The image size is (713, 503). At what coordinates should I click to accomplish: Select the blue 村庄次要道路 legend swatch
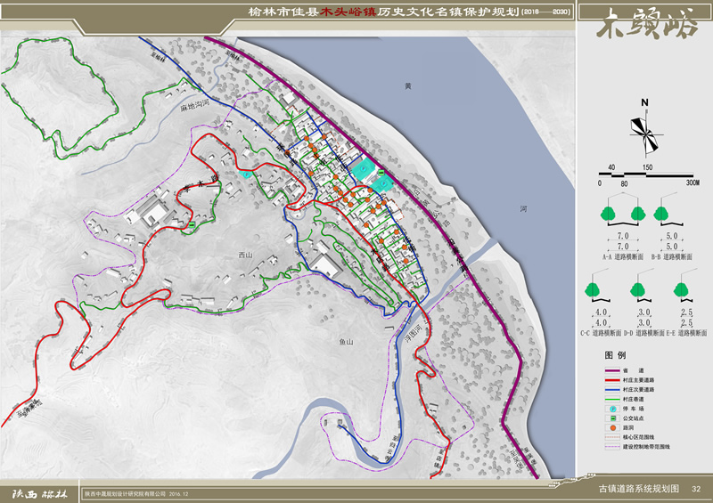[x=611, y=390]
